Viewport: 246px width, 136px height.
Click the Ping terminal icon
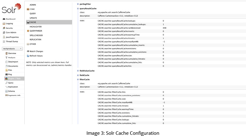[6, 74]
